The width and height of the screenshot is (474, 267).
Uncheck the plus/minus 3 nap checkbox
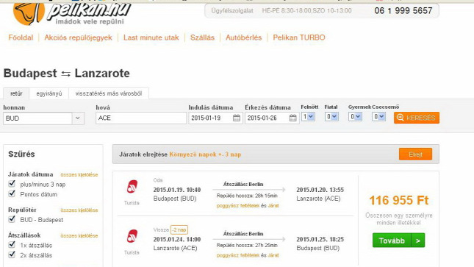(12, 183)
